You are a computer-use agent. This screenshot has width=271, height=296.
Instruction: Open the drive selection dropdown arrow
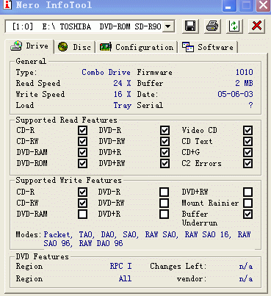pos(168,26)
